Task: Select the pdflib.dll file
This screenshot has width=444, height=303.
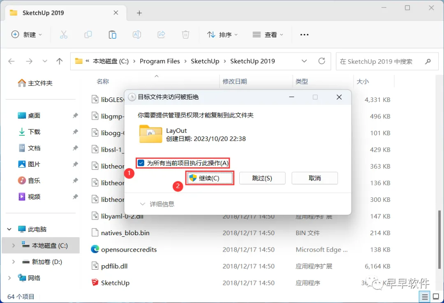Action: 114,266
